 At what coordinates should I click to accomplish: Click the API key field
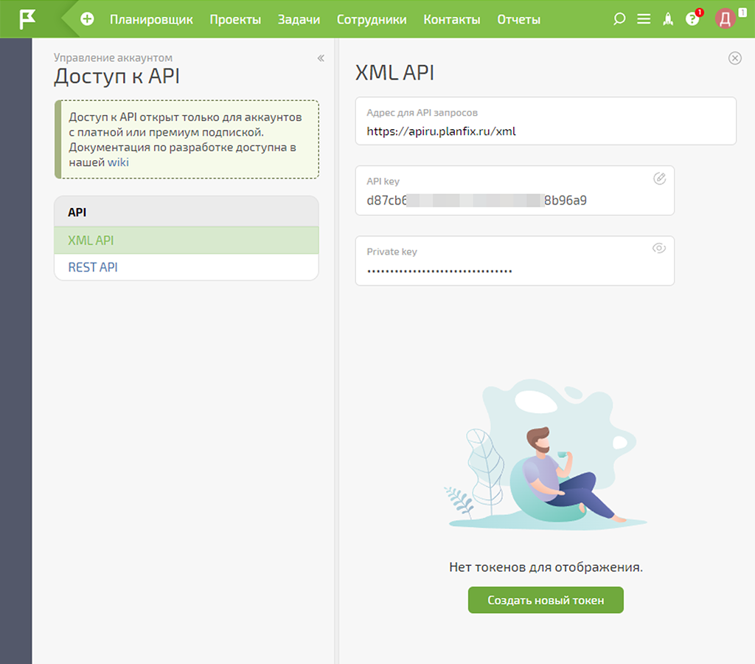(x=515, y=190)
